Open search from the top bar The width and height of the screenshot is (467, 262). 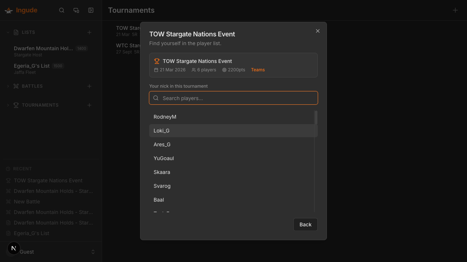61,10
